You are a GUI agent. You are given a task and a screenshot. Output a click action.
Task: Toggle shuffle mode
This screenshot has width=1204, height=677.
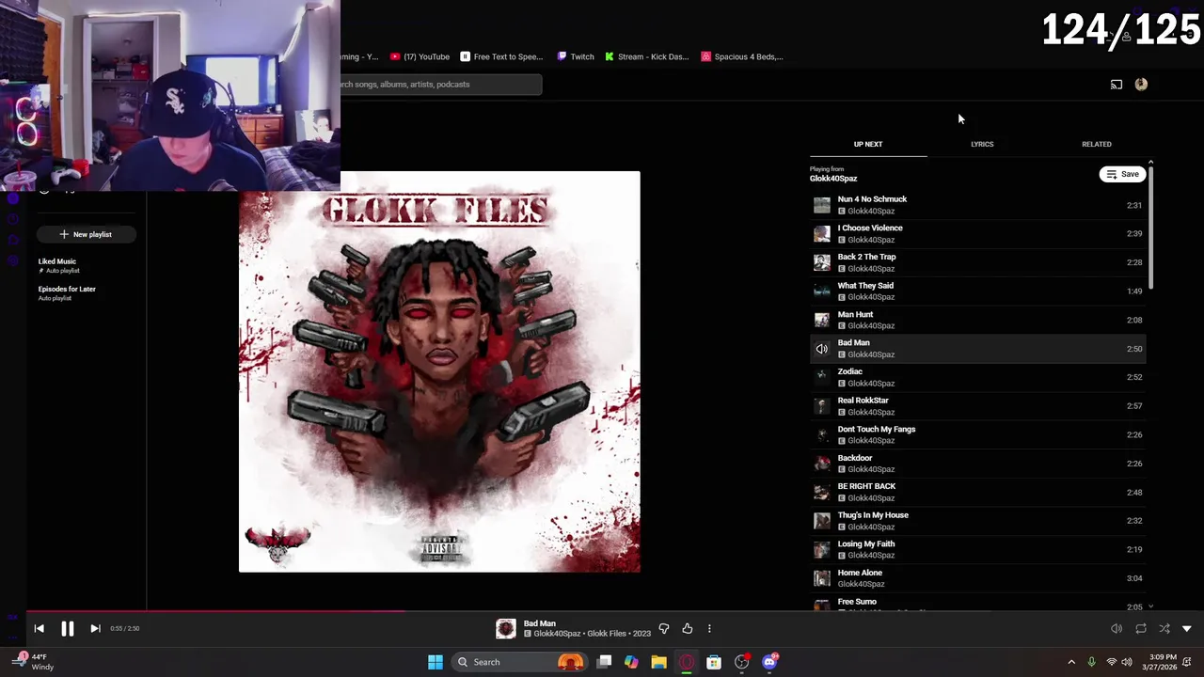click(1164, 628)
